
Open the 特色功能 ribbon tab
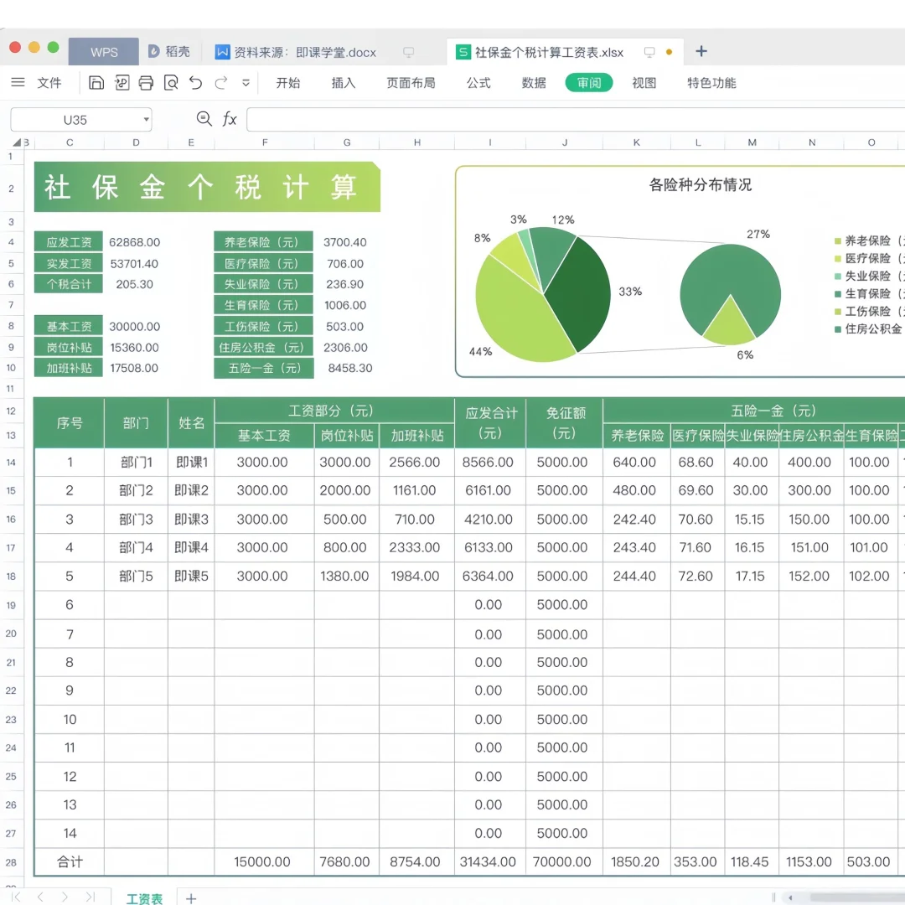point(711,82)
